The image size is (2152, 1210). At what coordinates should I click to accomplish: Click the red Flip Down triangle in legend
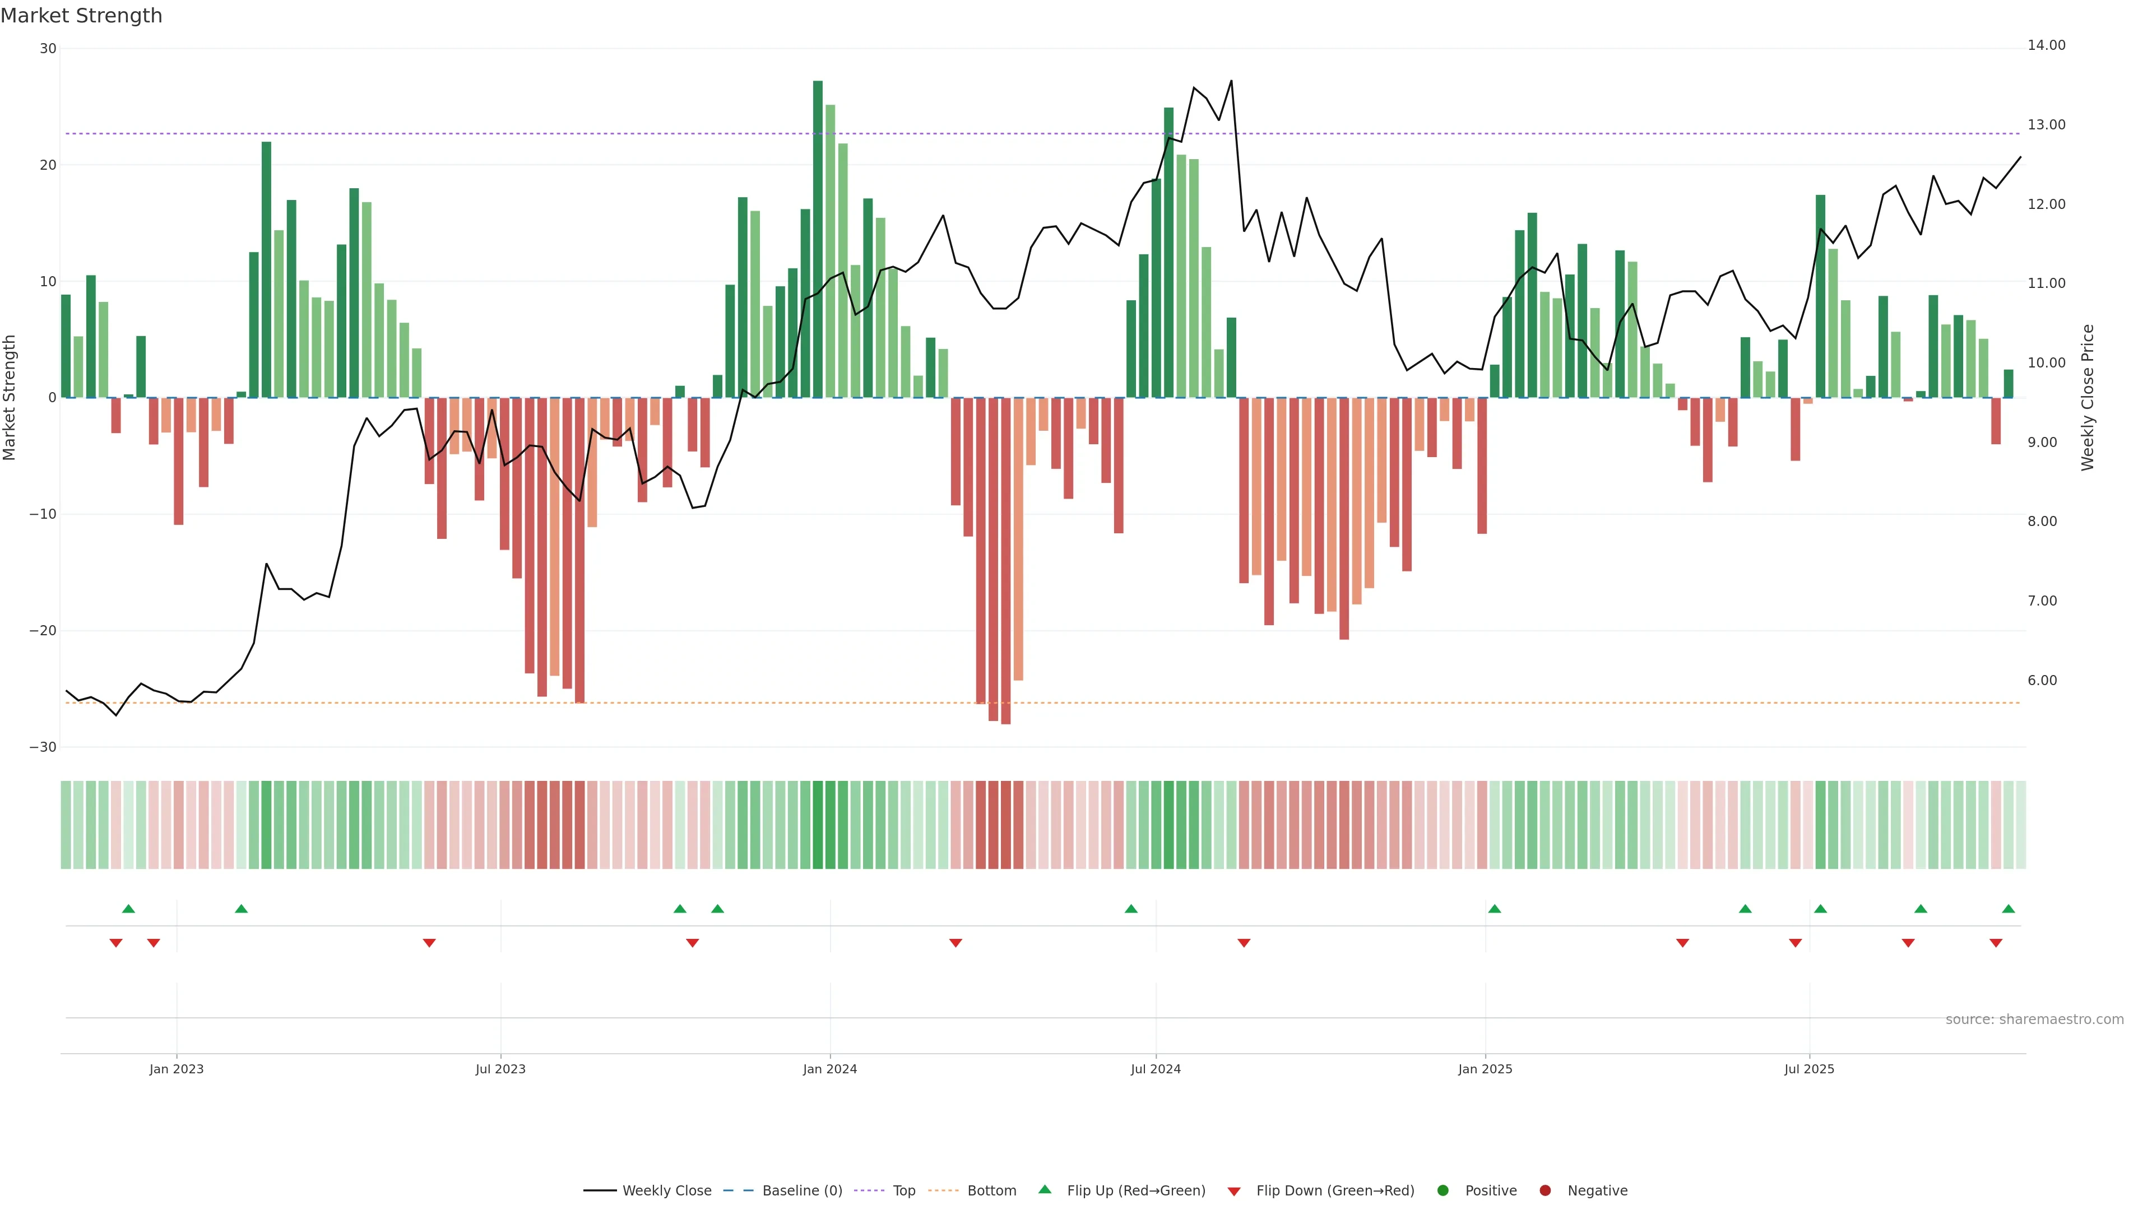(x=1234, y=1191)
